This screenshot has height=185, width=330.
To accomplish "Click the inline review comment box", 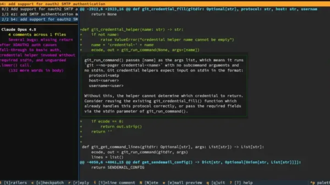I will pos(164,86).
